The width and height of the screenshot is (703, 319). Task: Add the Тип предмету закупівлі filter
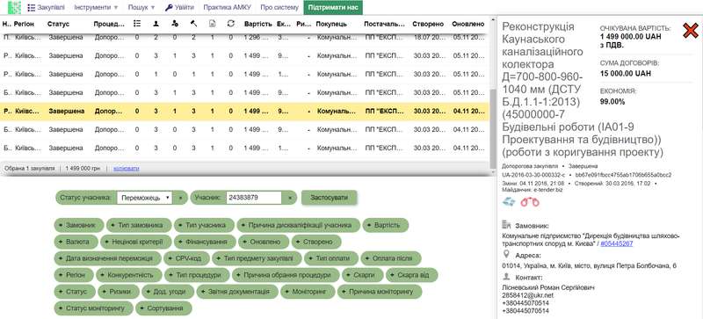pos(257,258)
